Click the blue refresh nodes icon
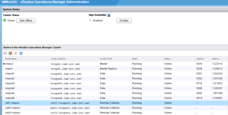This screenshot has width=228, height=115. coord(21,53)
